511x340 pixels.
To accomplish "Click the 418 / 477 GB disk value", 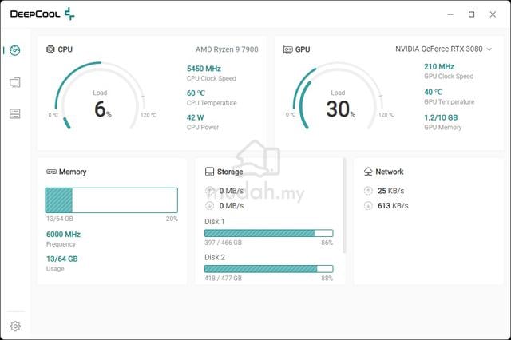I will 224,278.
